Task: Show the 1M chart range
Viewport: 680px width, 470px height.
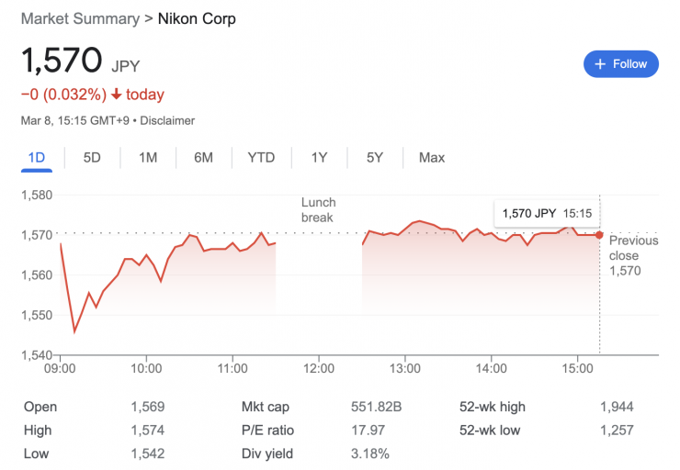Action: pos(148,158)
